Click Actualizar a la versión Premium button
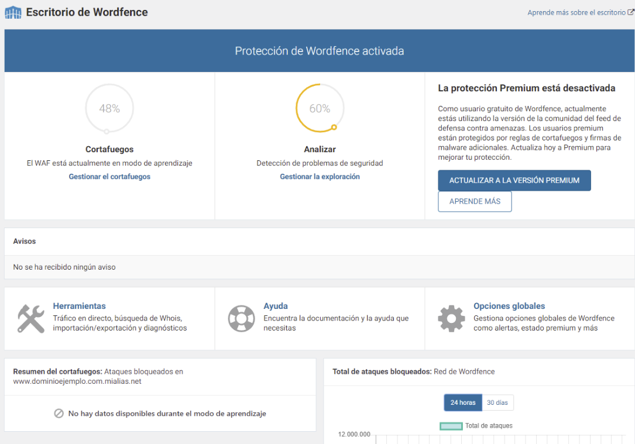The height and width of the screenshot is (444, 635). point(514,181)
